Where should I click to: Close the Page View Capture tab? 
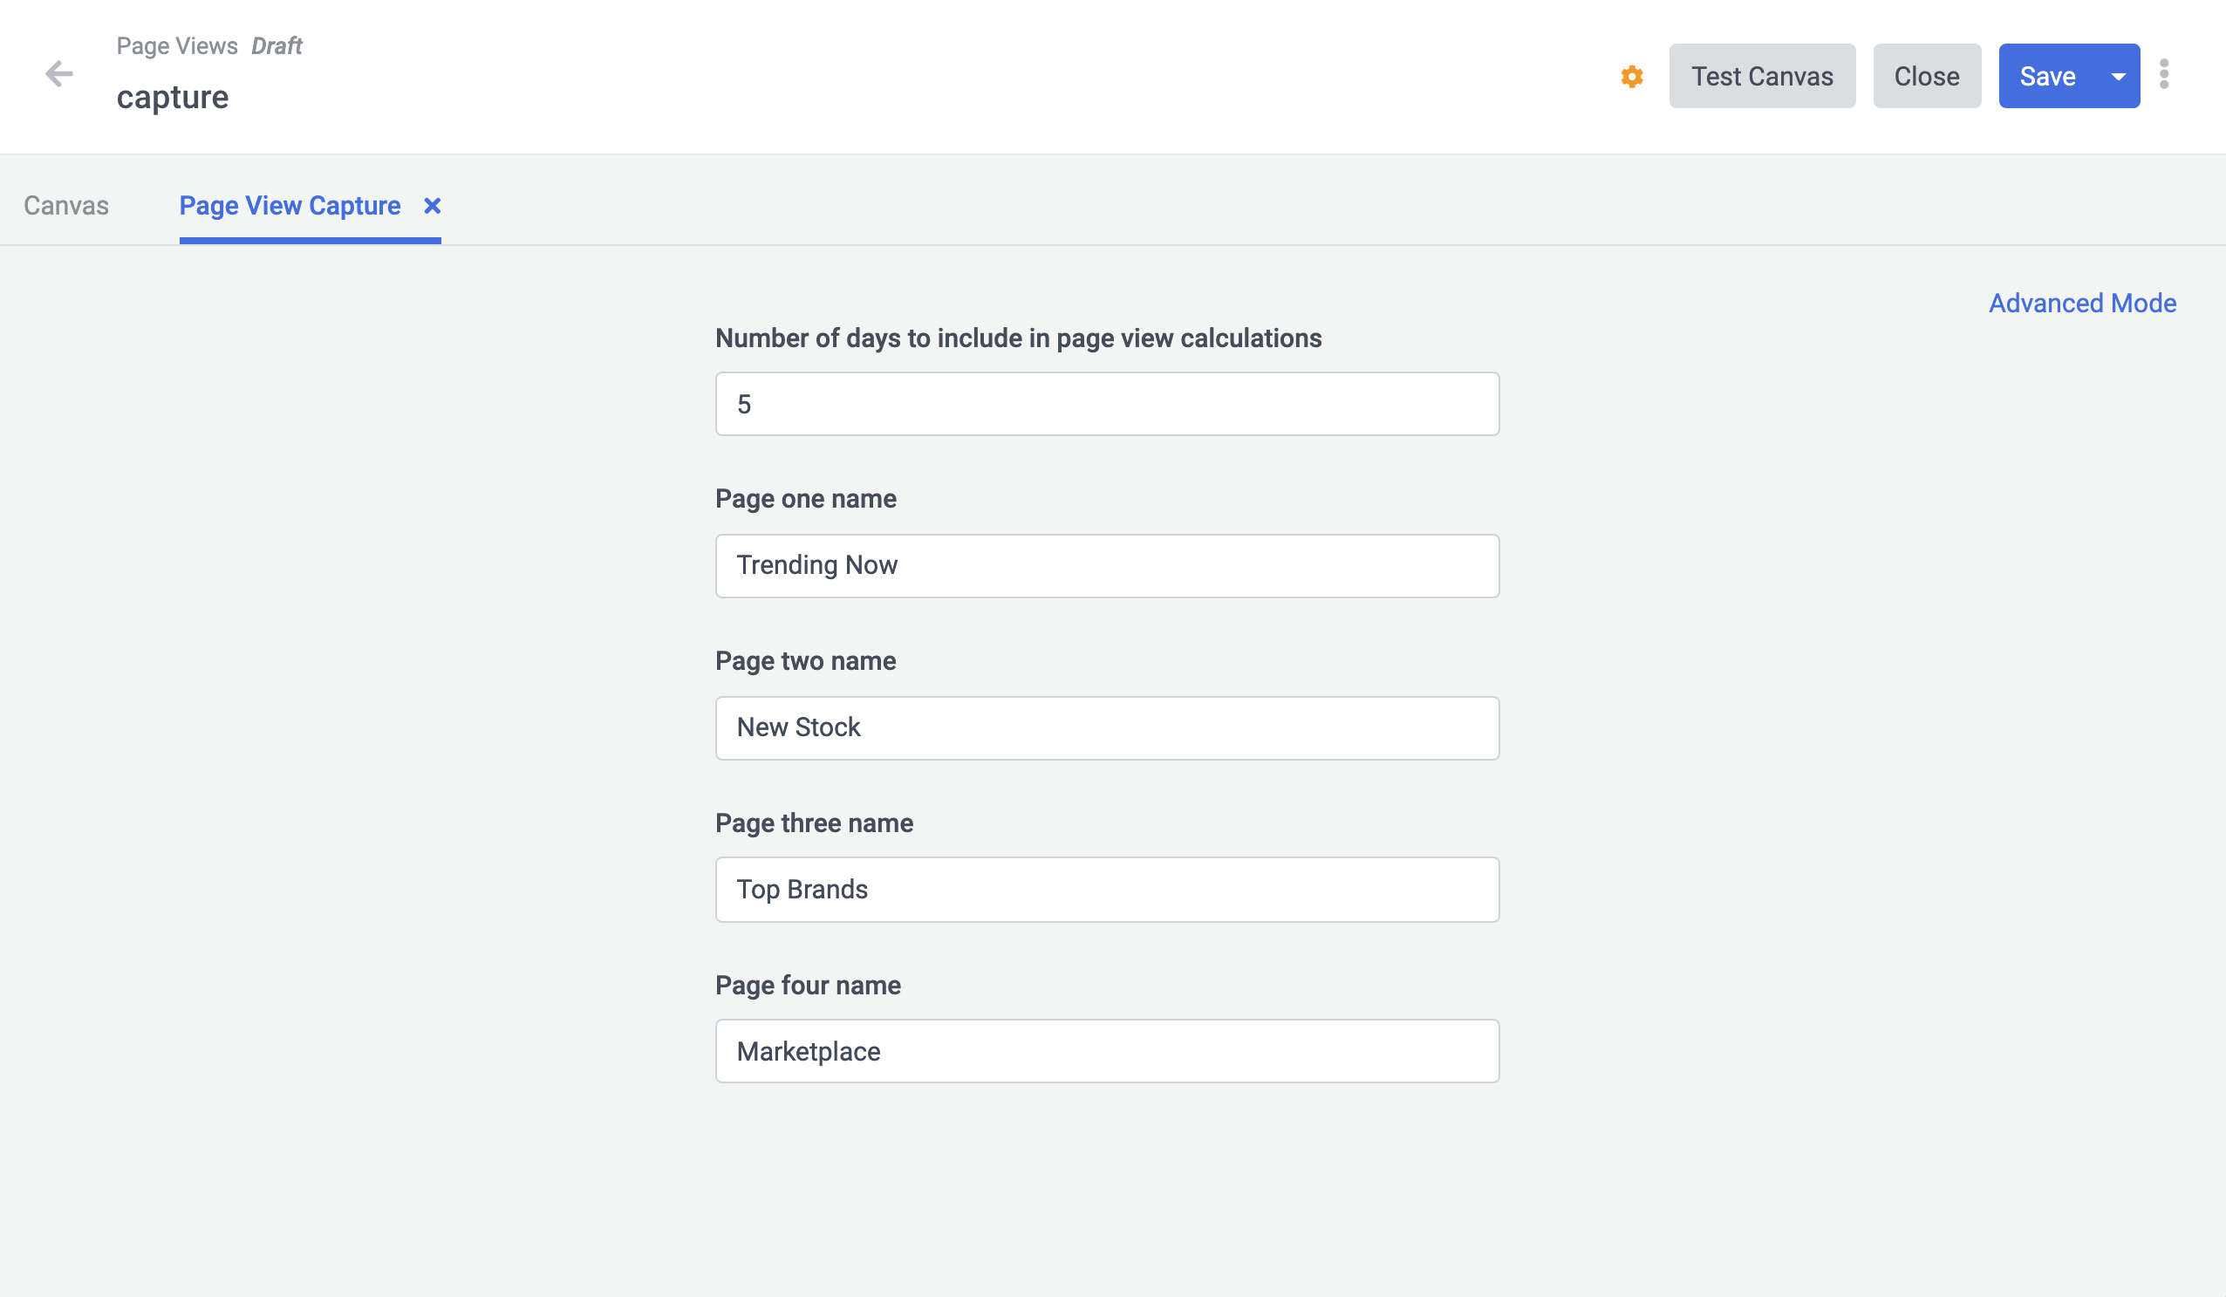432,206
